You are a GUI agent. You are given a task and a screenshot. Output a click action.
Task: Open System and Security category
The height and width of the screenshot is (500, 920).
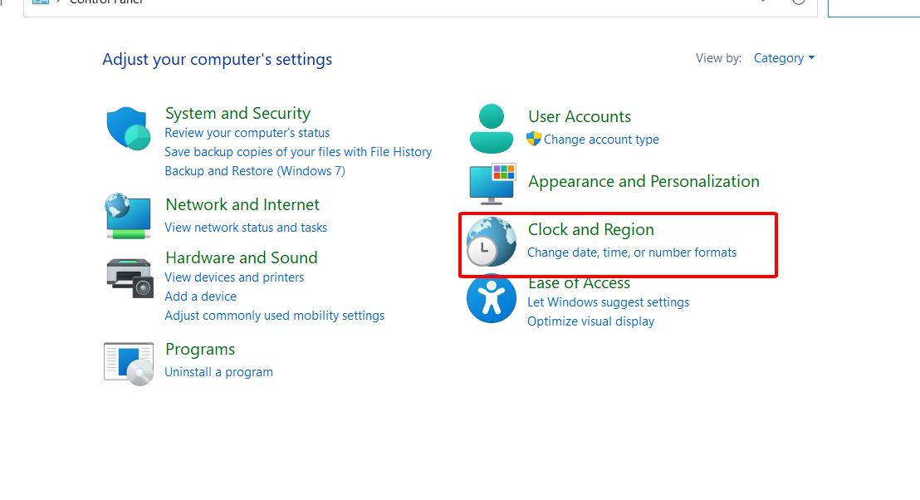(x=237, y=113)
